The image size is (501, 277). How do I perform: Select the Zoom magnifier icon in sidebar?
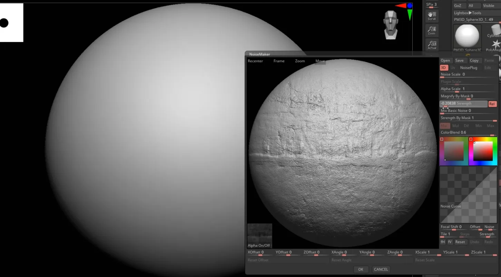(x=432, y=30)
